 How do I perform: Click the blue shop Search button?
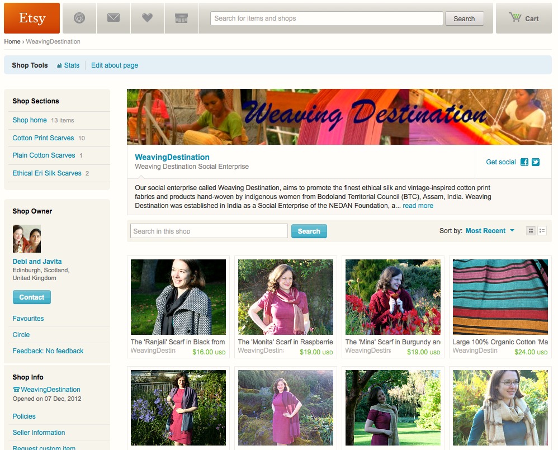[x=309, y=231]
